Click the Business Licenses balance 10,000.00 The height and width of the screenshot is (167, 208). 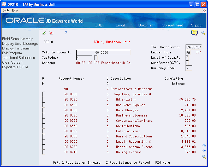(187, 115)
